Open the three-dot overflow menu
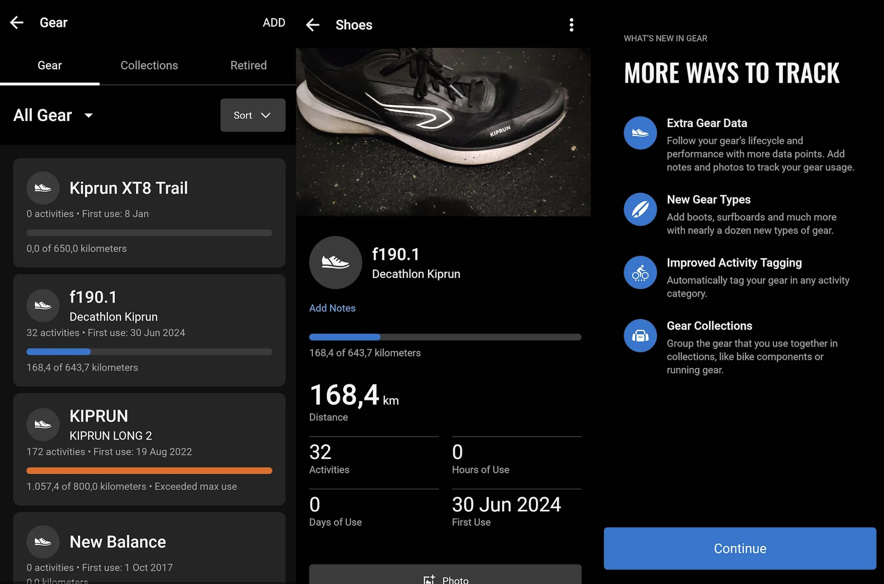 (x=571, y=25)
